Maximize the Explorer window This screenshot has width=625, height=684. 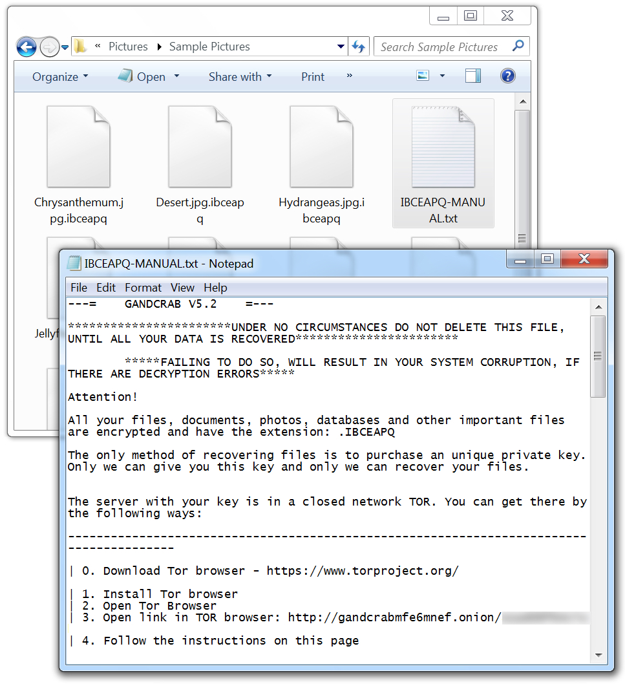click(470, 16)
